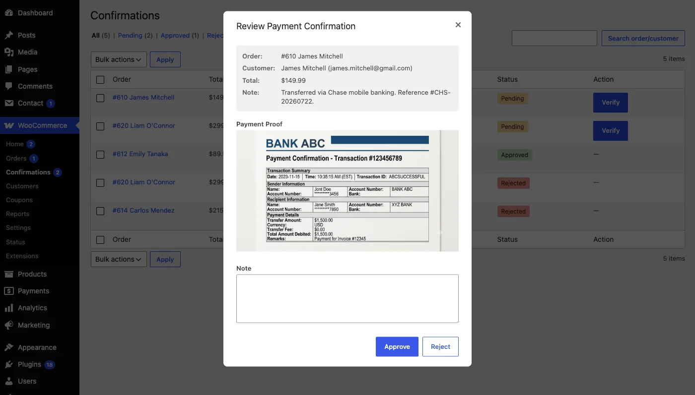Approve the payment confirmation

click(397, 346)
